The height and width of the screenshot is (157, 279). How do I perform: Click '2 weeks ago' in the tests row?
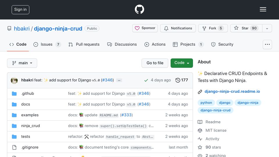[176, 137]
